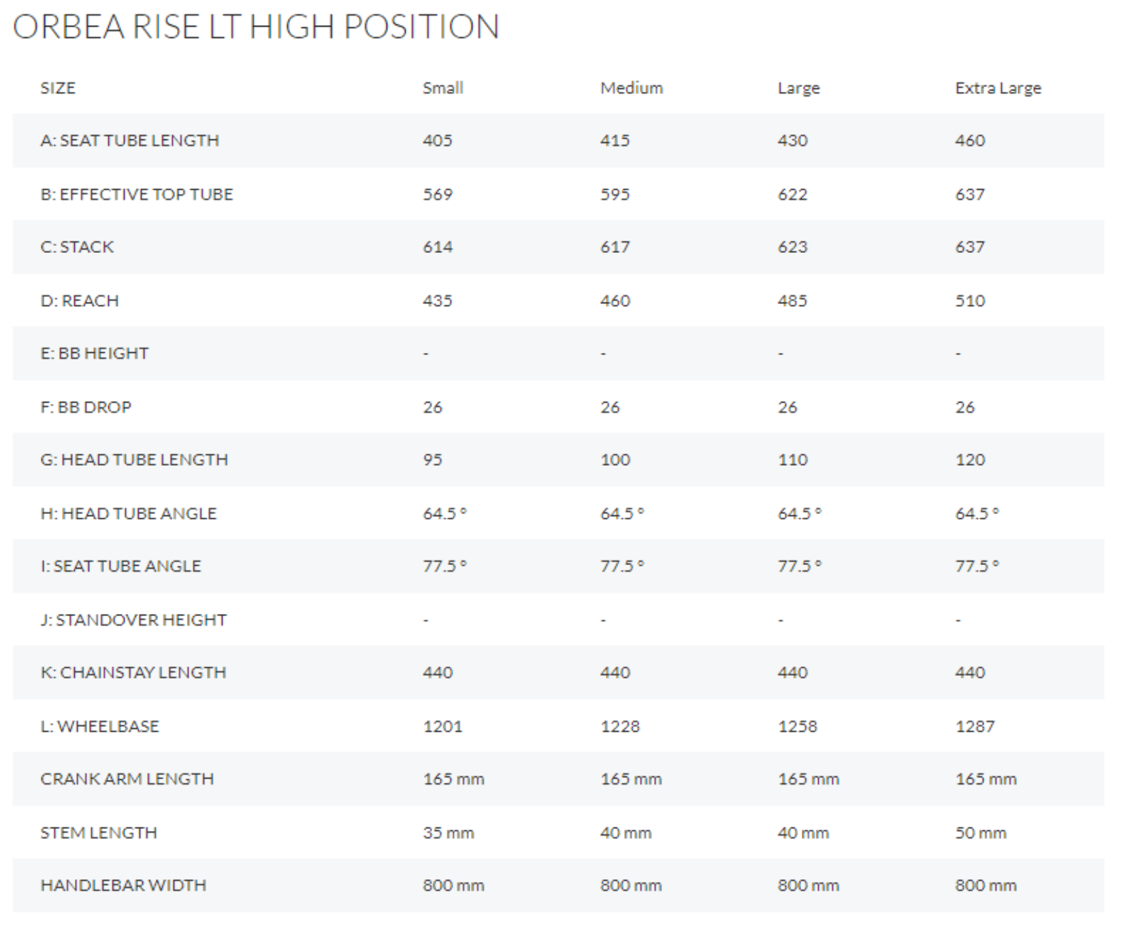Click the SIZE header label
This screenshot has width=1140, height=952.
(58, 88)
